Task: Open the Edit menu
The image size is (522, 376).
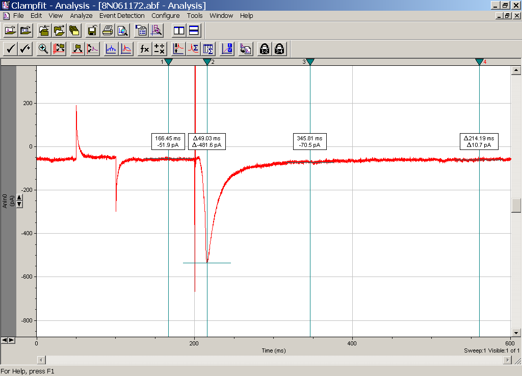Action: (36, 16)
